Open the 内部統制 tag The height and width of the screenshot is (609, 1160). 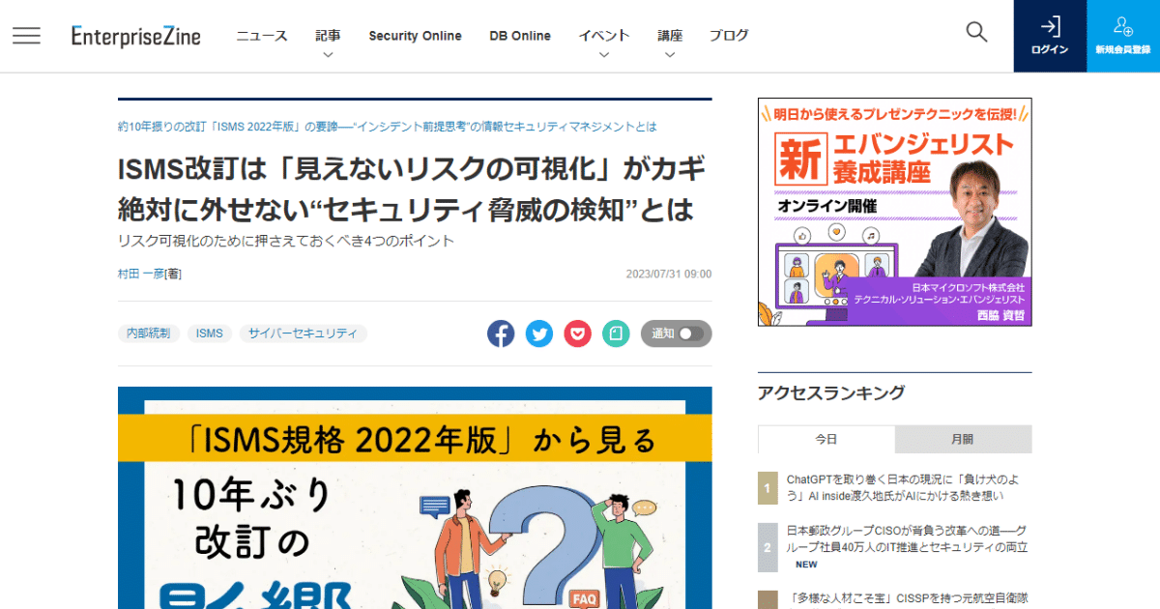149,333
